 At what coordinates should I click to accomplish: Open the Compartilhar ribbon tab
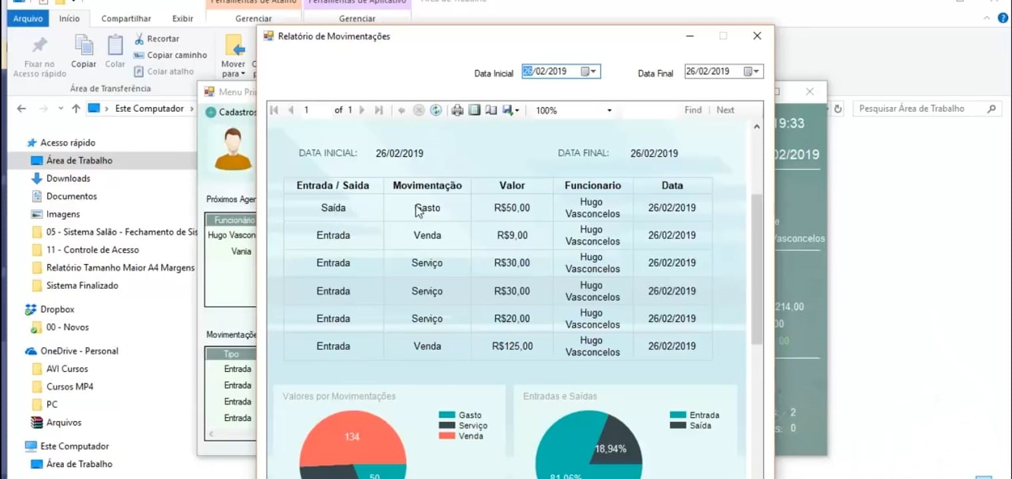click(x=126, y=19)
